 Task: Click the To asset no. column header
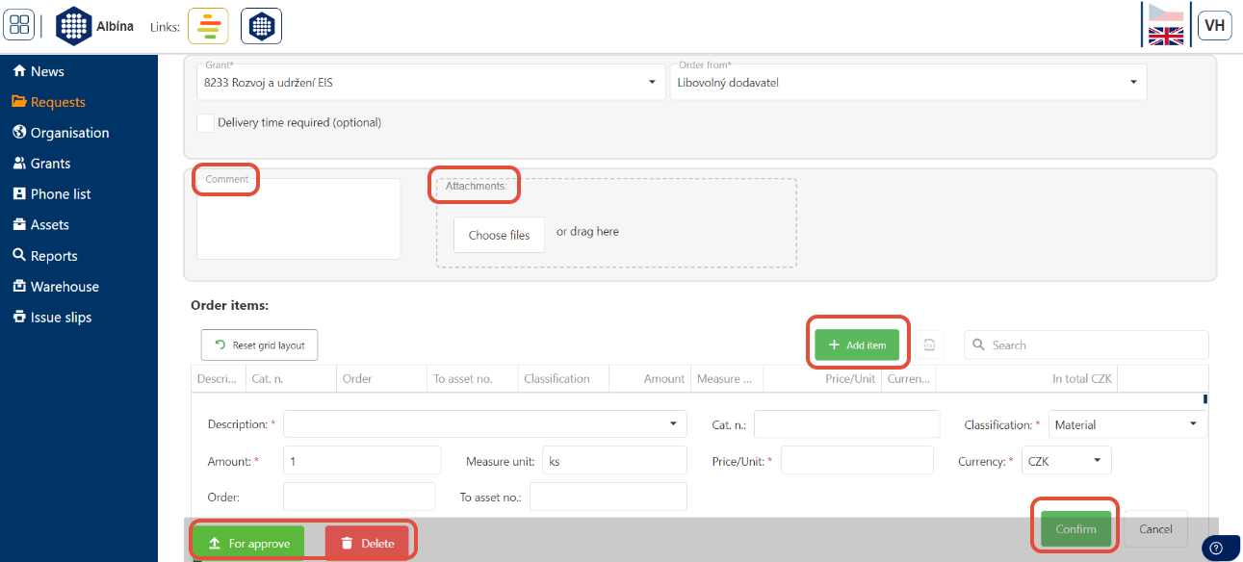tap(473, 379)
